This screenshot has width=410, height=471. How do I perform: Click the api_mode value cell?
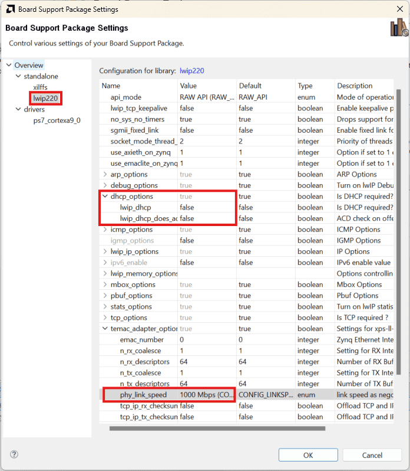[206, 97]
